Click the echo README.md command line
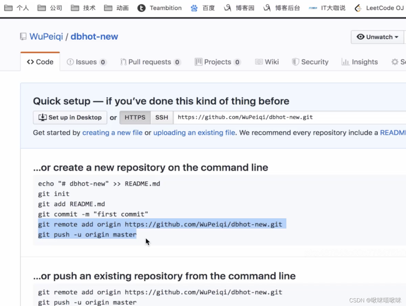Image resolution: width=406 pixels, height=306 pixels. (x=99, y=184)
